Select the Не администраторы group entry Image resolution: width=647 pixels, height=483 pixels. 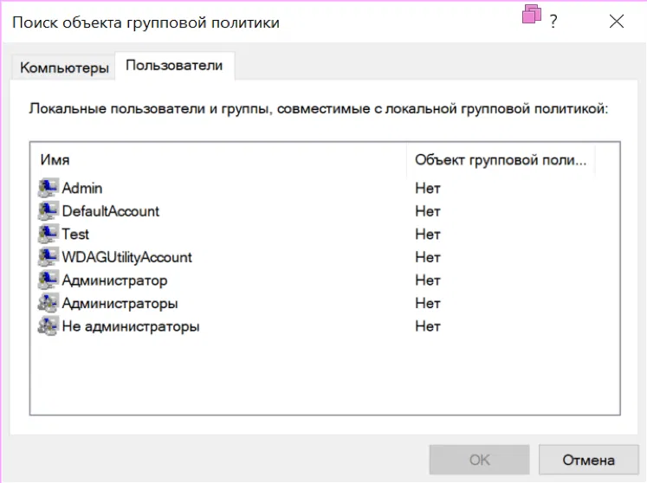click(x=130, y=327)
